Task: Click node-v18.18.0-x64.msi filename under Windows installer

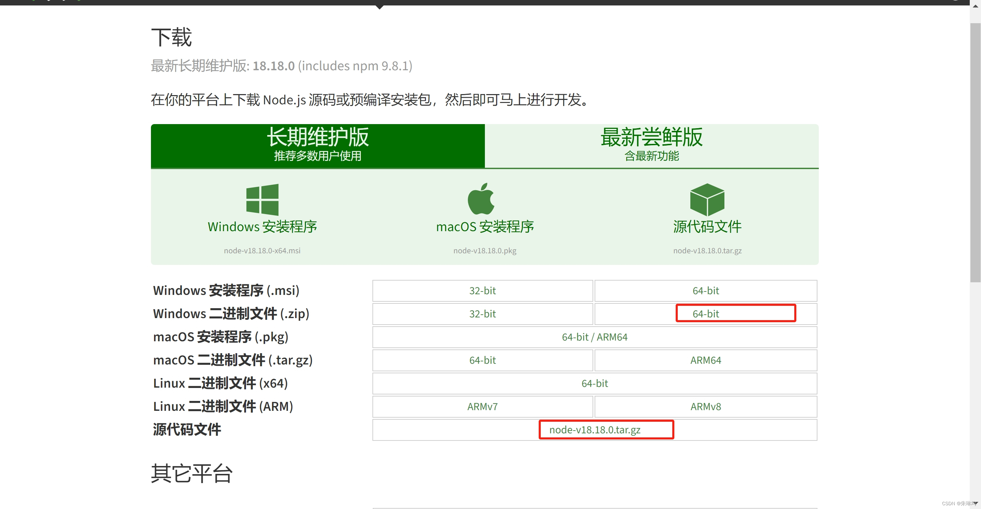Action: pyautogui.click(x=262, y=251)
